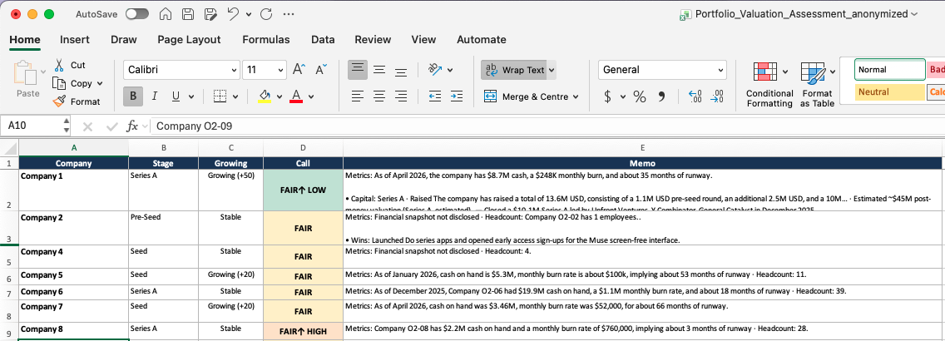Toggle the AutoSave switch
The image size is (945, 341).
pos(136,14)
